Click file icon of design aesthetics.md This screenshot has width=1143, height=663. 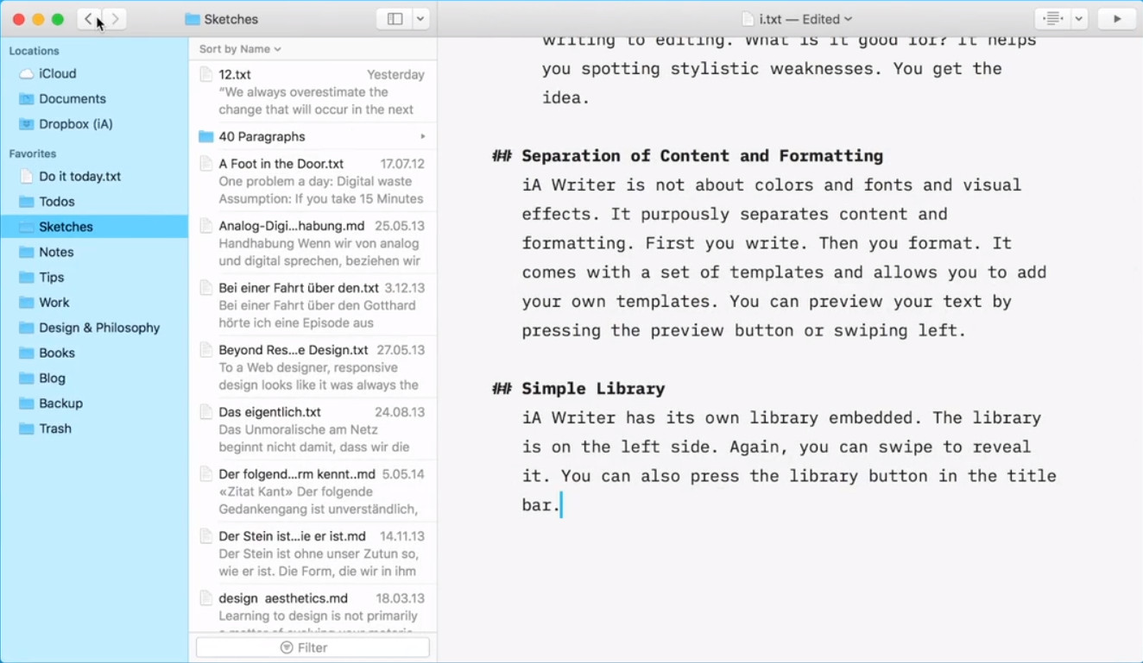205,597
